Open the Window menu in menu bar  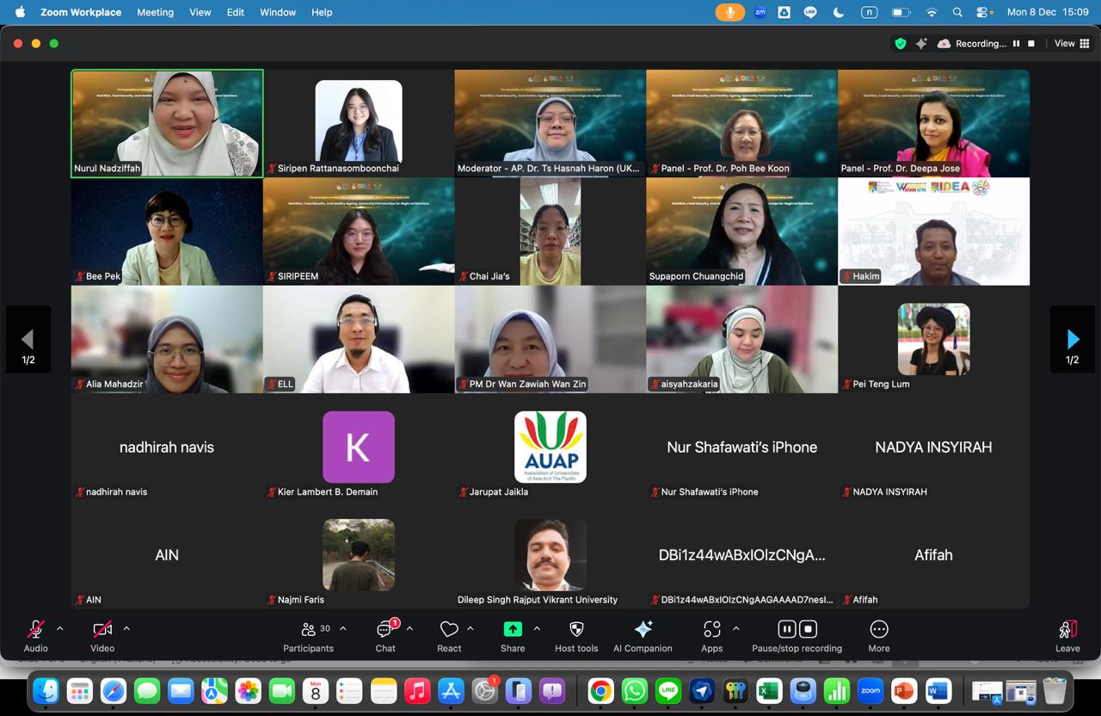278,12
